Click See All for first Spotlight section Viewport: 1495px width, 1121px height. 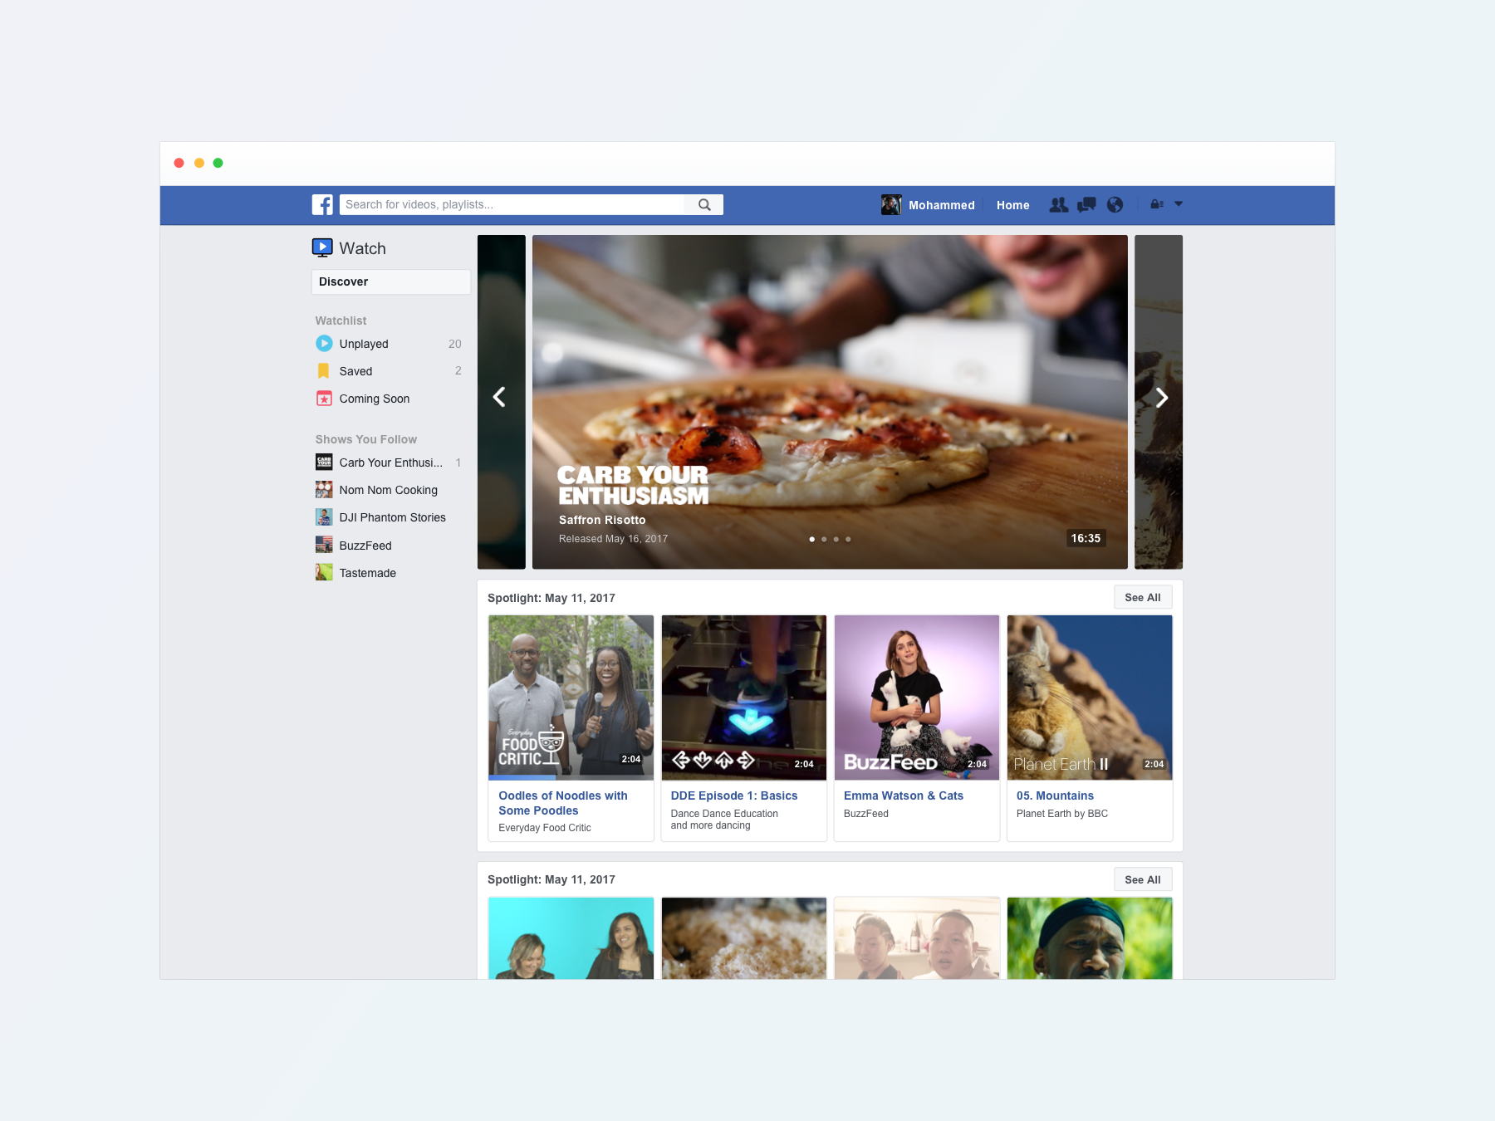pos(1142,598)
